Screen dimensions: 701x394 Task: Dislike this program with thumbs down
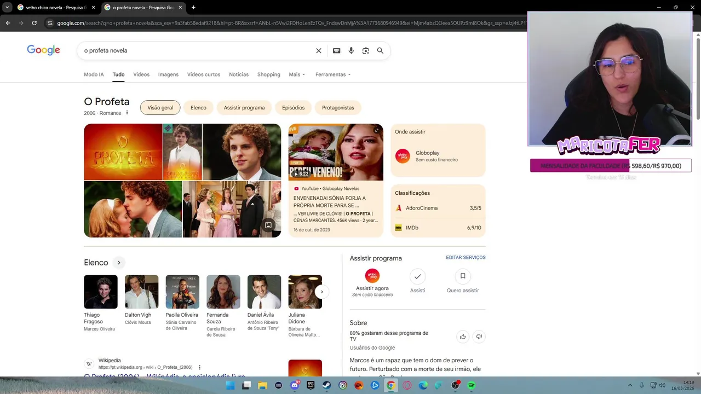click(479, 337)
